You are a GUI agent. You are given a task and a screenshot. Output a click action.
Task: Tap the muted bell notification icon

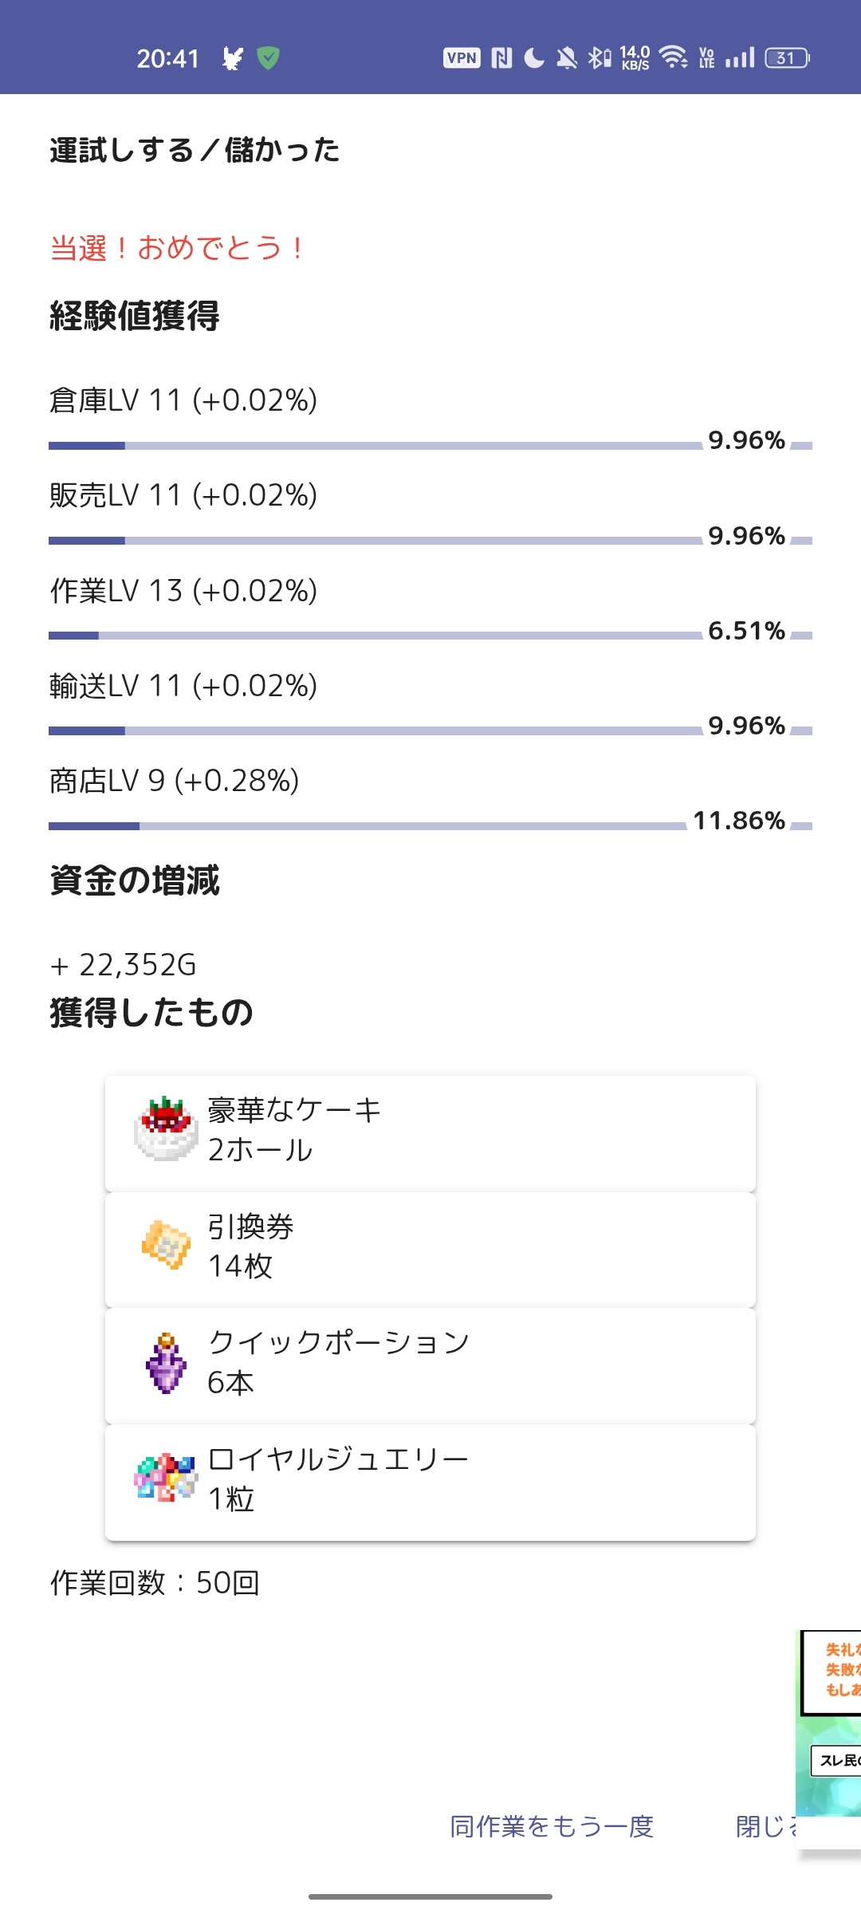pos(567,58)
